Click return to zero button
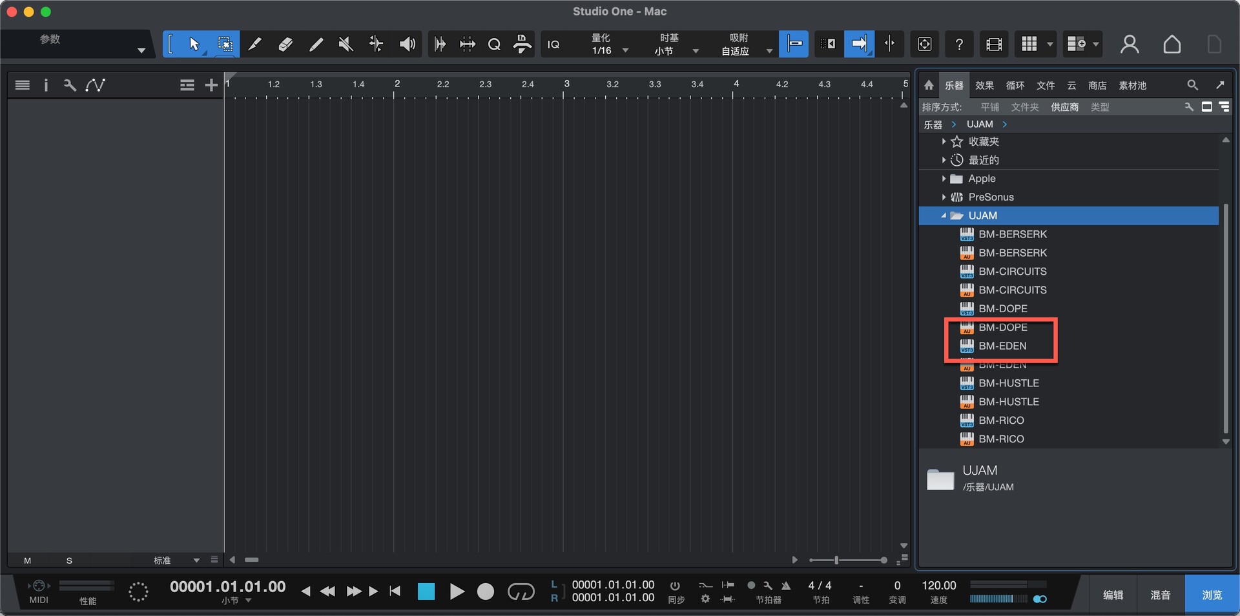 click(395, 591)
